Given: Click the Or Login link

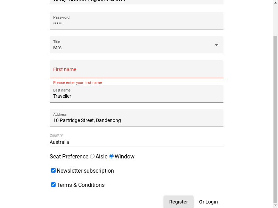Looking at the screenshot, I should (208, 202).
